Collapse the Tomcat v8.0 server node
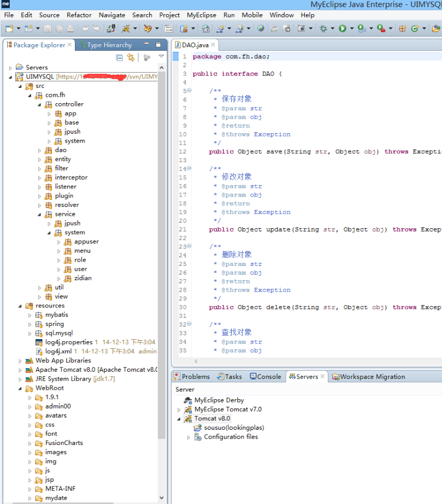 (x=179, y=419)
